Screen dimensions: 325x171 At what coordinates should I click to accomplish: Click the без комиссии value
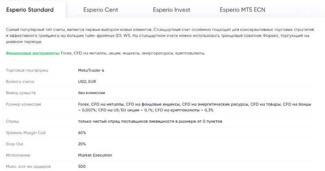pos(91,93)
